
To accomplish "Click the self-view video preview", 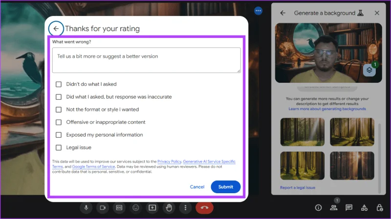I will (x=328, y=53).
